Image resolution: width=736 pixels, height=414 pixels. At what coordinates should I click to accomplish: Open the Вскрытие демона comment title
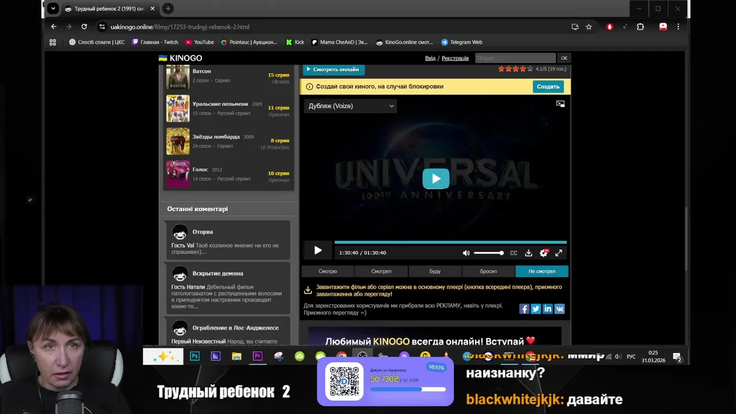click(x=218, y=273)
